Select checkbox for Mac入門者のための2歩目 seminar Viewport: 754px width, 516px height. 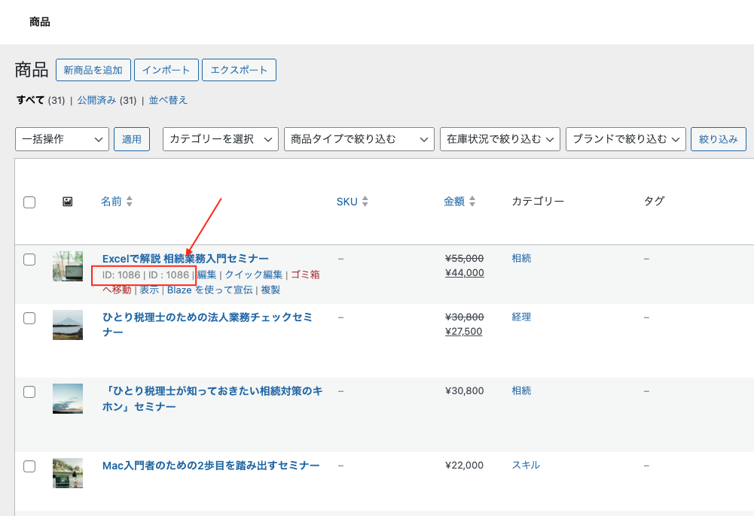tap(29, 466)
